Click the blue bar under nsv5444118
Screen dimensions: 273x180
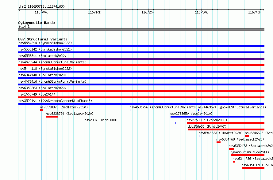click(x=141, y=72)
